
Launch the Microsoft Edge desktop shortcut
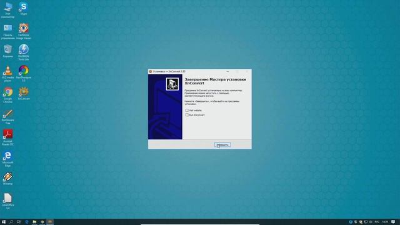(7, 159)
